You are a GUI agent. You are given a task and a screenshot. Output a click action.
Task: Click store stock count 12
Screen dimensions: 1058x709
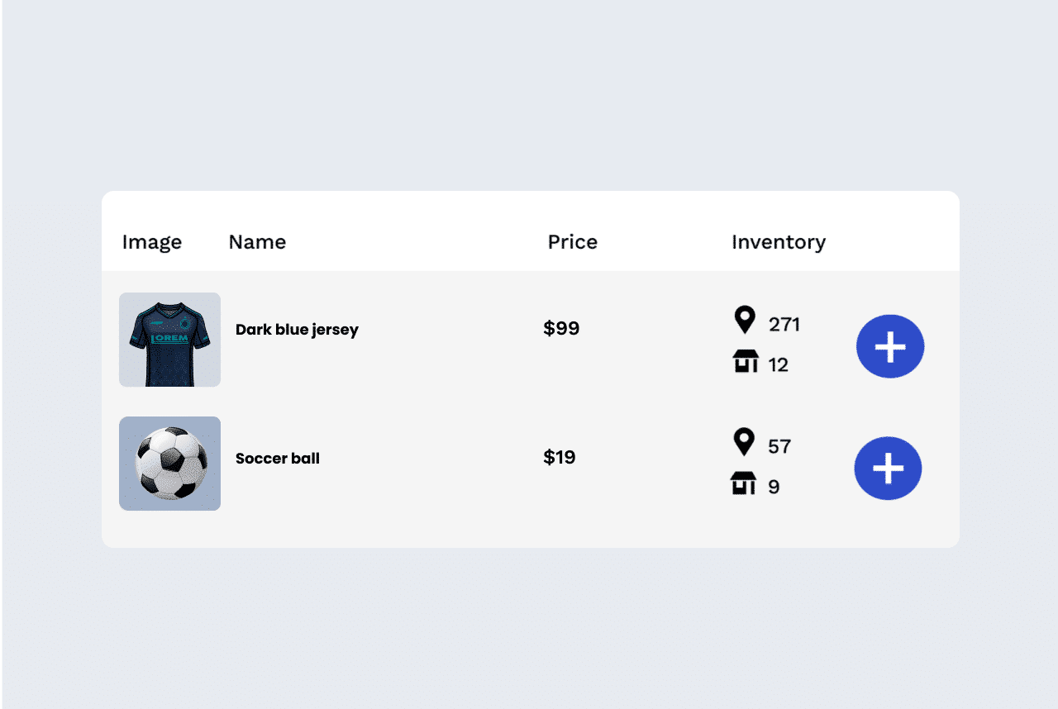coord(779,365)
